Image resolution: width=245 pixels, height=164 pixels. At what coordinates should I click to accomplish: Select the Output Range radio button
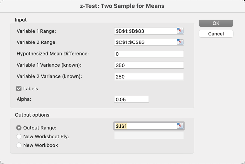pyautogui.click(x=19, y=128)
